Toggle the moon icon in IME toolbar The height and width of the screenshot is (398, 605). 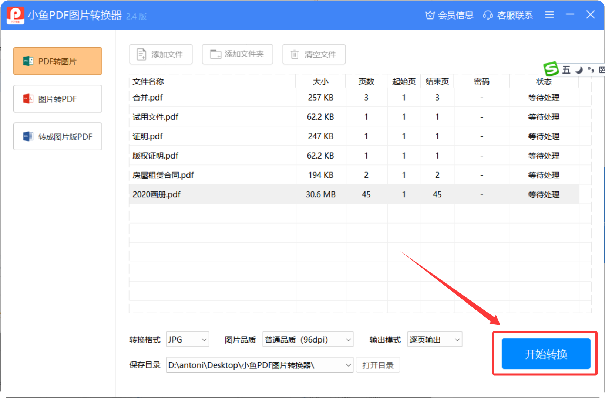579,70
